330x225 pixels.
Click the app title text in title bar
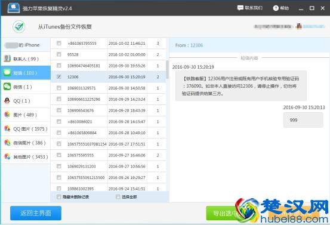(x=47, y=8)
